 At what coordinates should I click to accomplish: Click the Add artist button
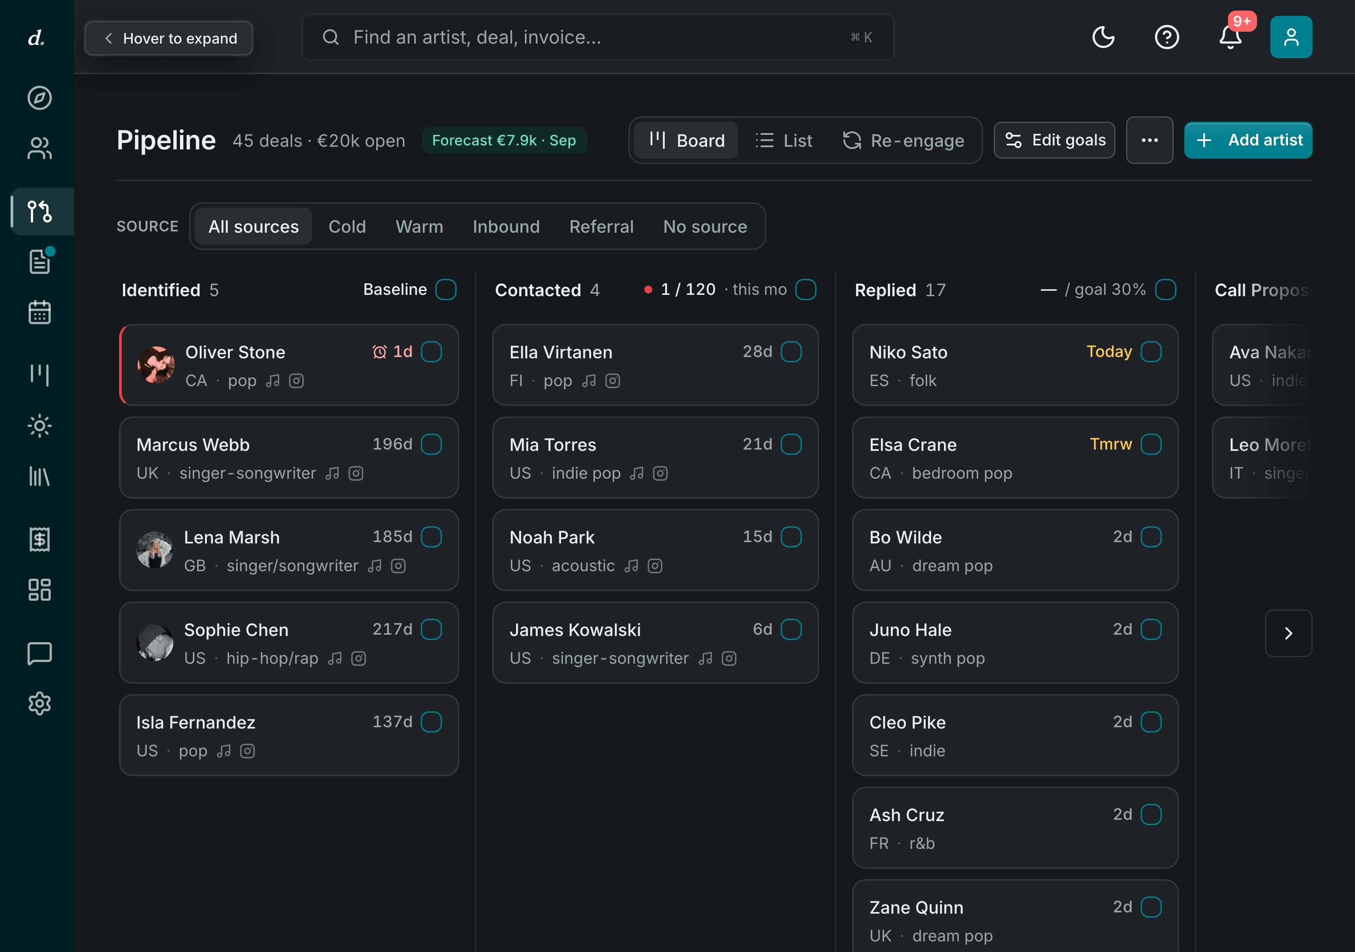(1248, 141)
